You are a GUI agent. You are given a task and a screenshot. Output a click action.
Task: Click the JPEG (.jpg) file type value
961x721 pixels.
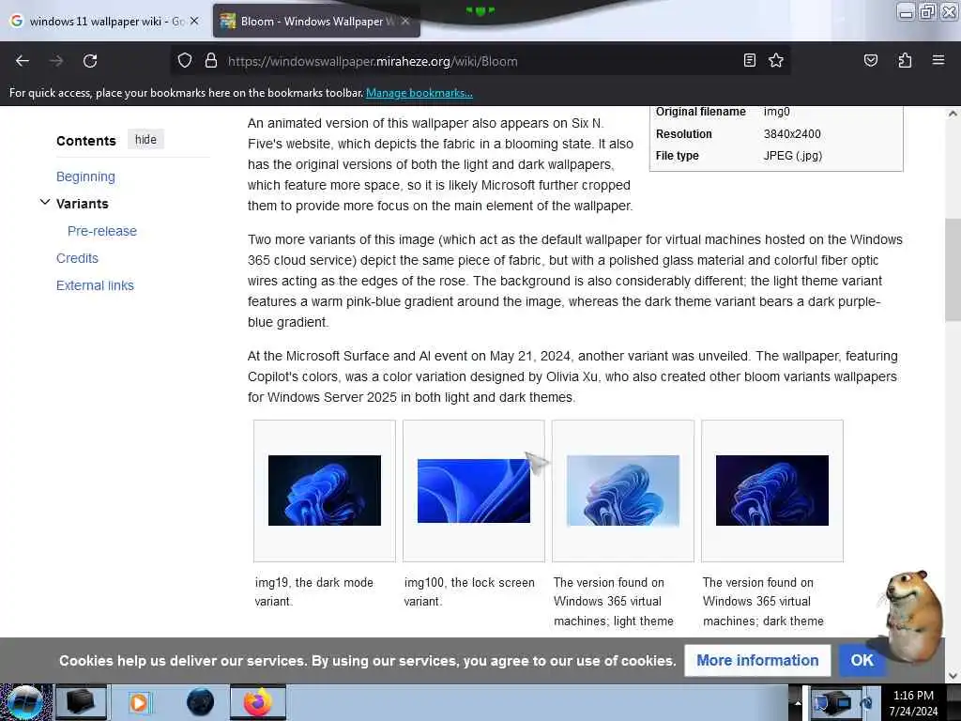[x=792, y=156]
